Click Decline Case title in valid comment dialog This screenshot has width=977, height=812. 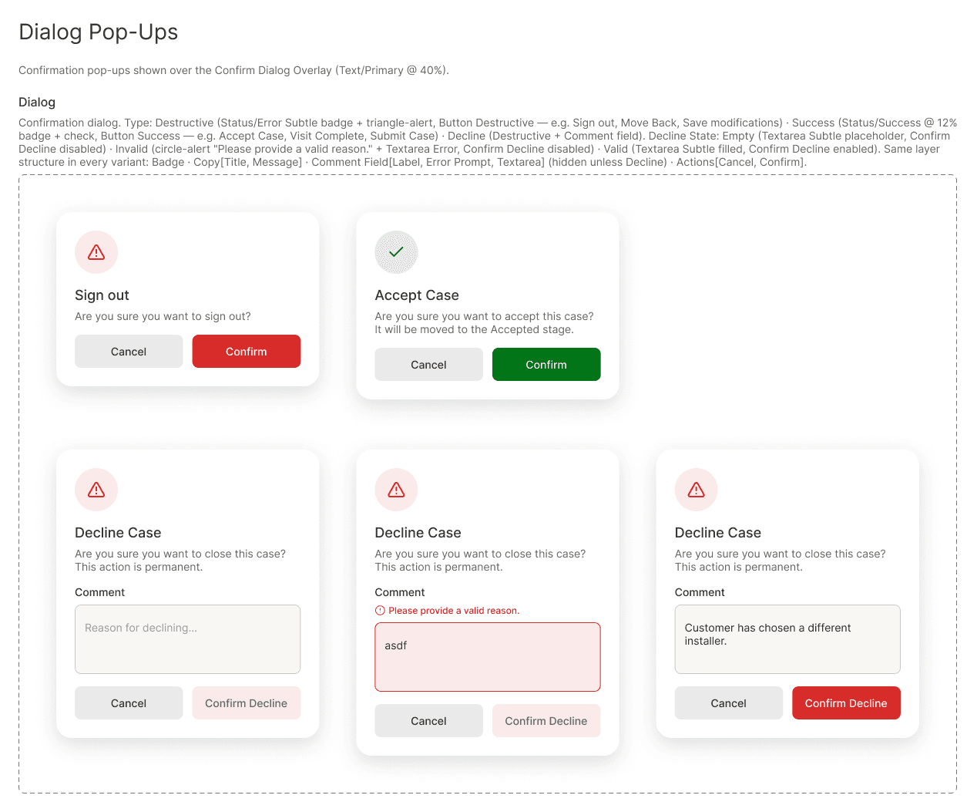click(x=717, y=533)
